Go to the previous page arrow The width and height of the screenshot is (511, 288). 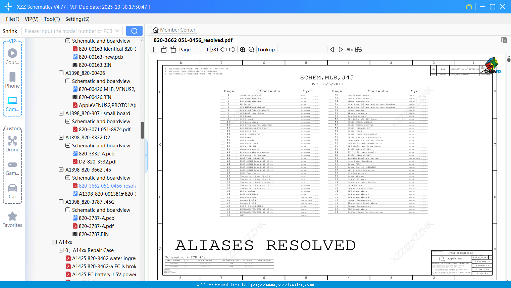point(223,50)
